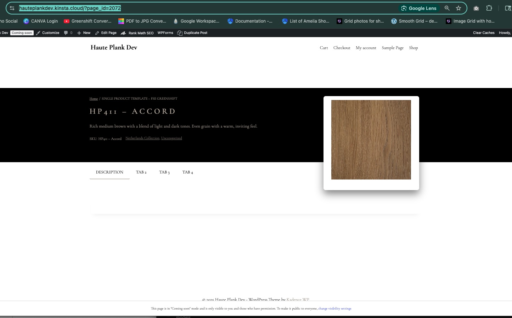Select the DESCRIPTION tab

[x=109, y=172]
